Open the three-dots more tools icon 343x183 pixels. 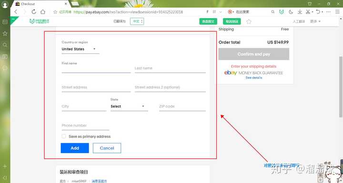tap(328, 12)
